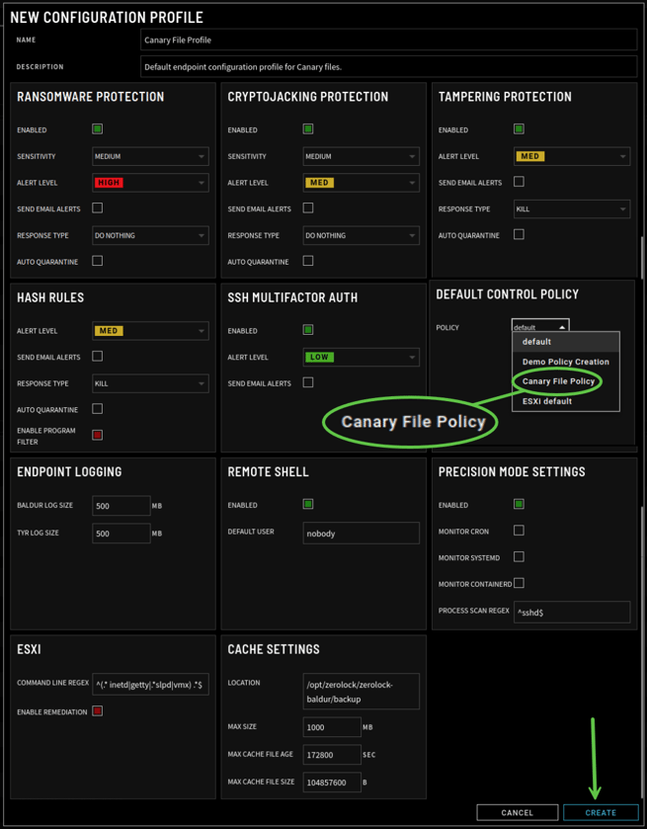
Task: Edit Cache Settings Location field
Action: pyautogui.click(x=362, y=692)
